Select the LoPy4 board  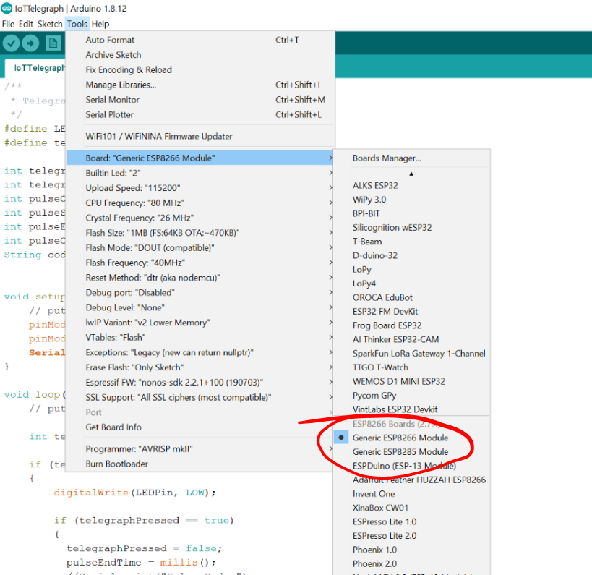click(x=411, y=284)
